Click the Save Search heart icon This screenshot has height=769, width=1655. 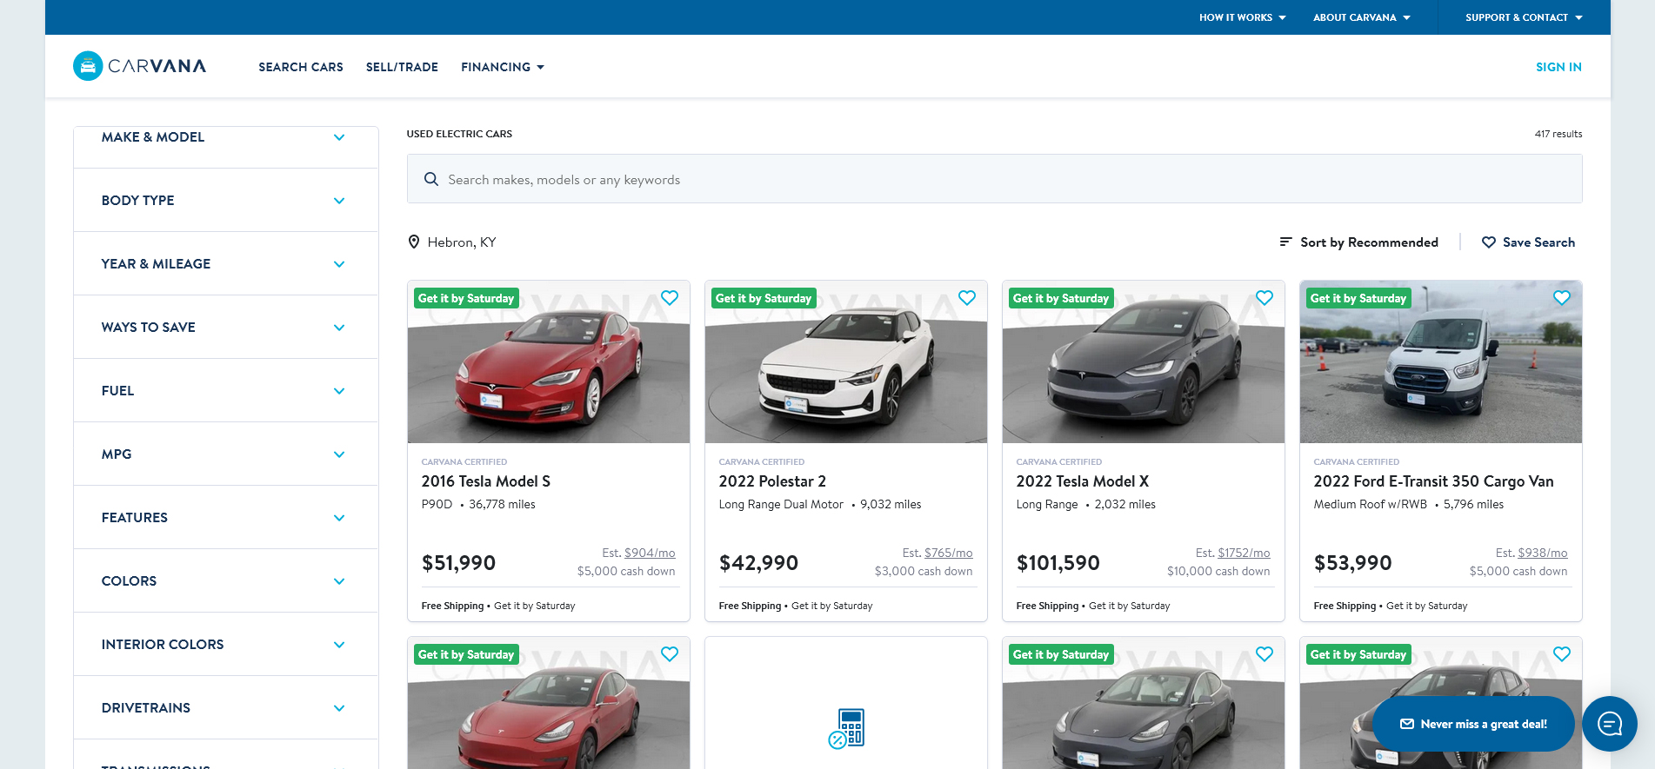tap(1489, 242)
